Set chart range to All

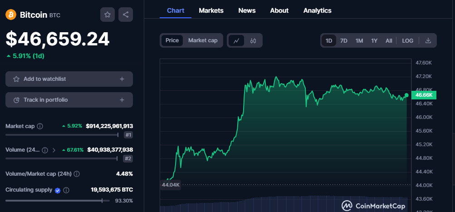click(x=389, y=41)
